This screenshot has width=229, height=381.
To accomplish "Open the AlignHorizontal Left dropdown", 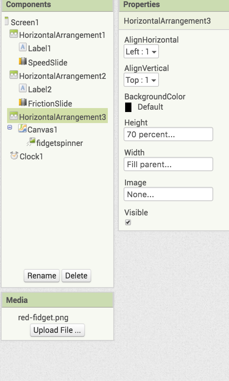I will 141,52.
